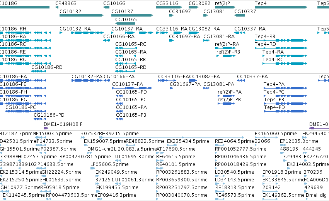Click transcript CG10132-RA
Viewport: 329px width, 201px height.
pos(82,33)
